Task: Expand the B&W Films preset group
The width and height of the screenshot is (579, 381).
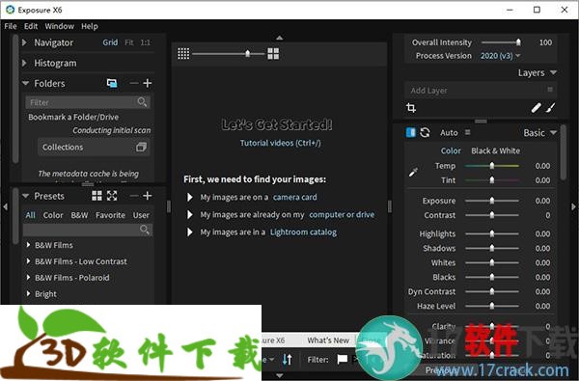Action: tap(28, 245)
